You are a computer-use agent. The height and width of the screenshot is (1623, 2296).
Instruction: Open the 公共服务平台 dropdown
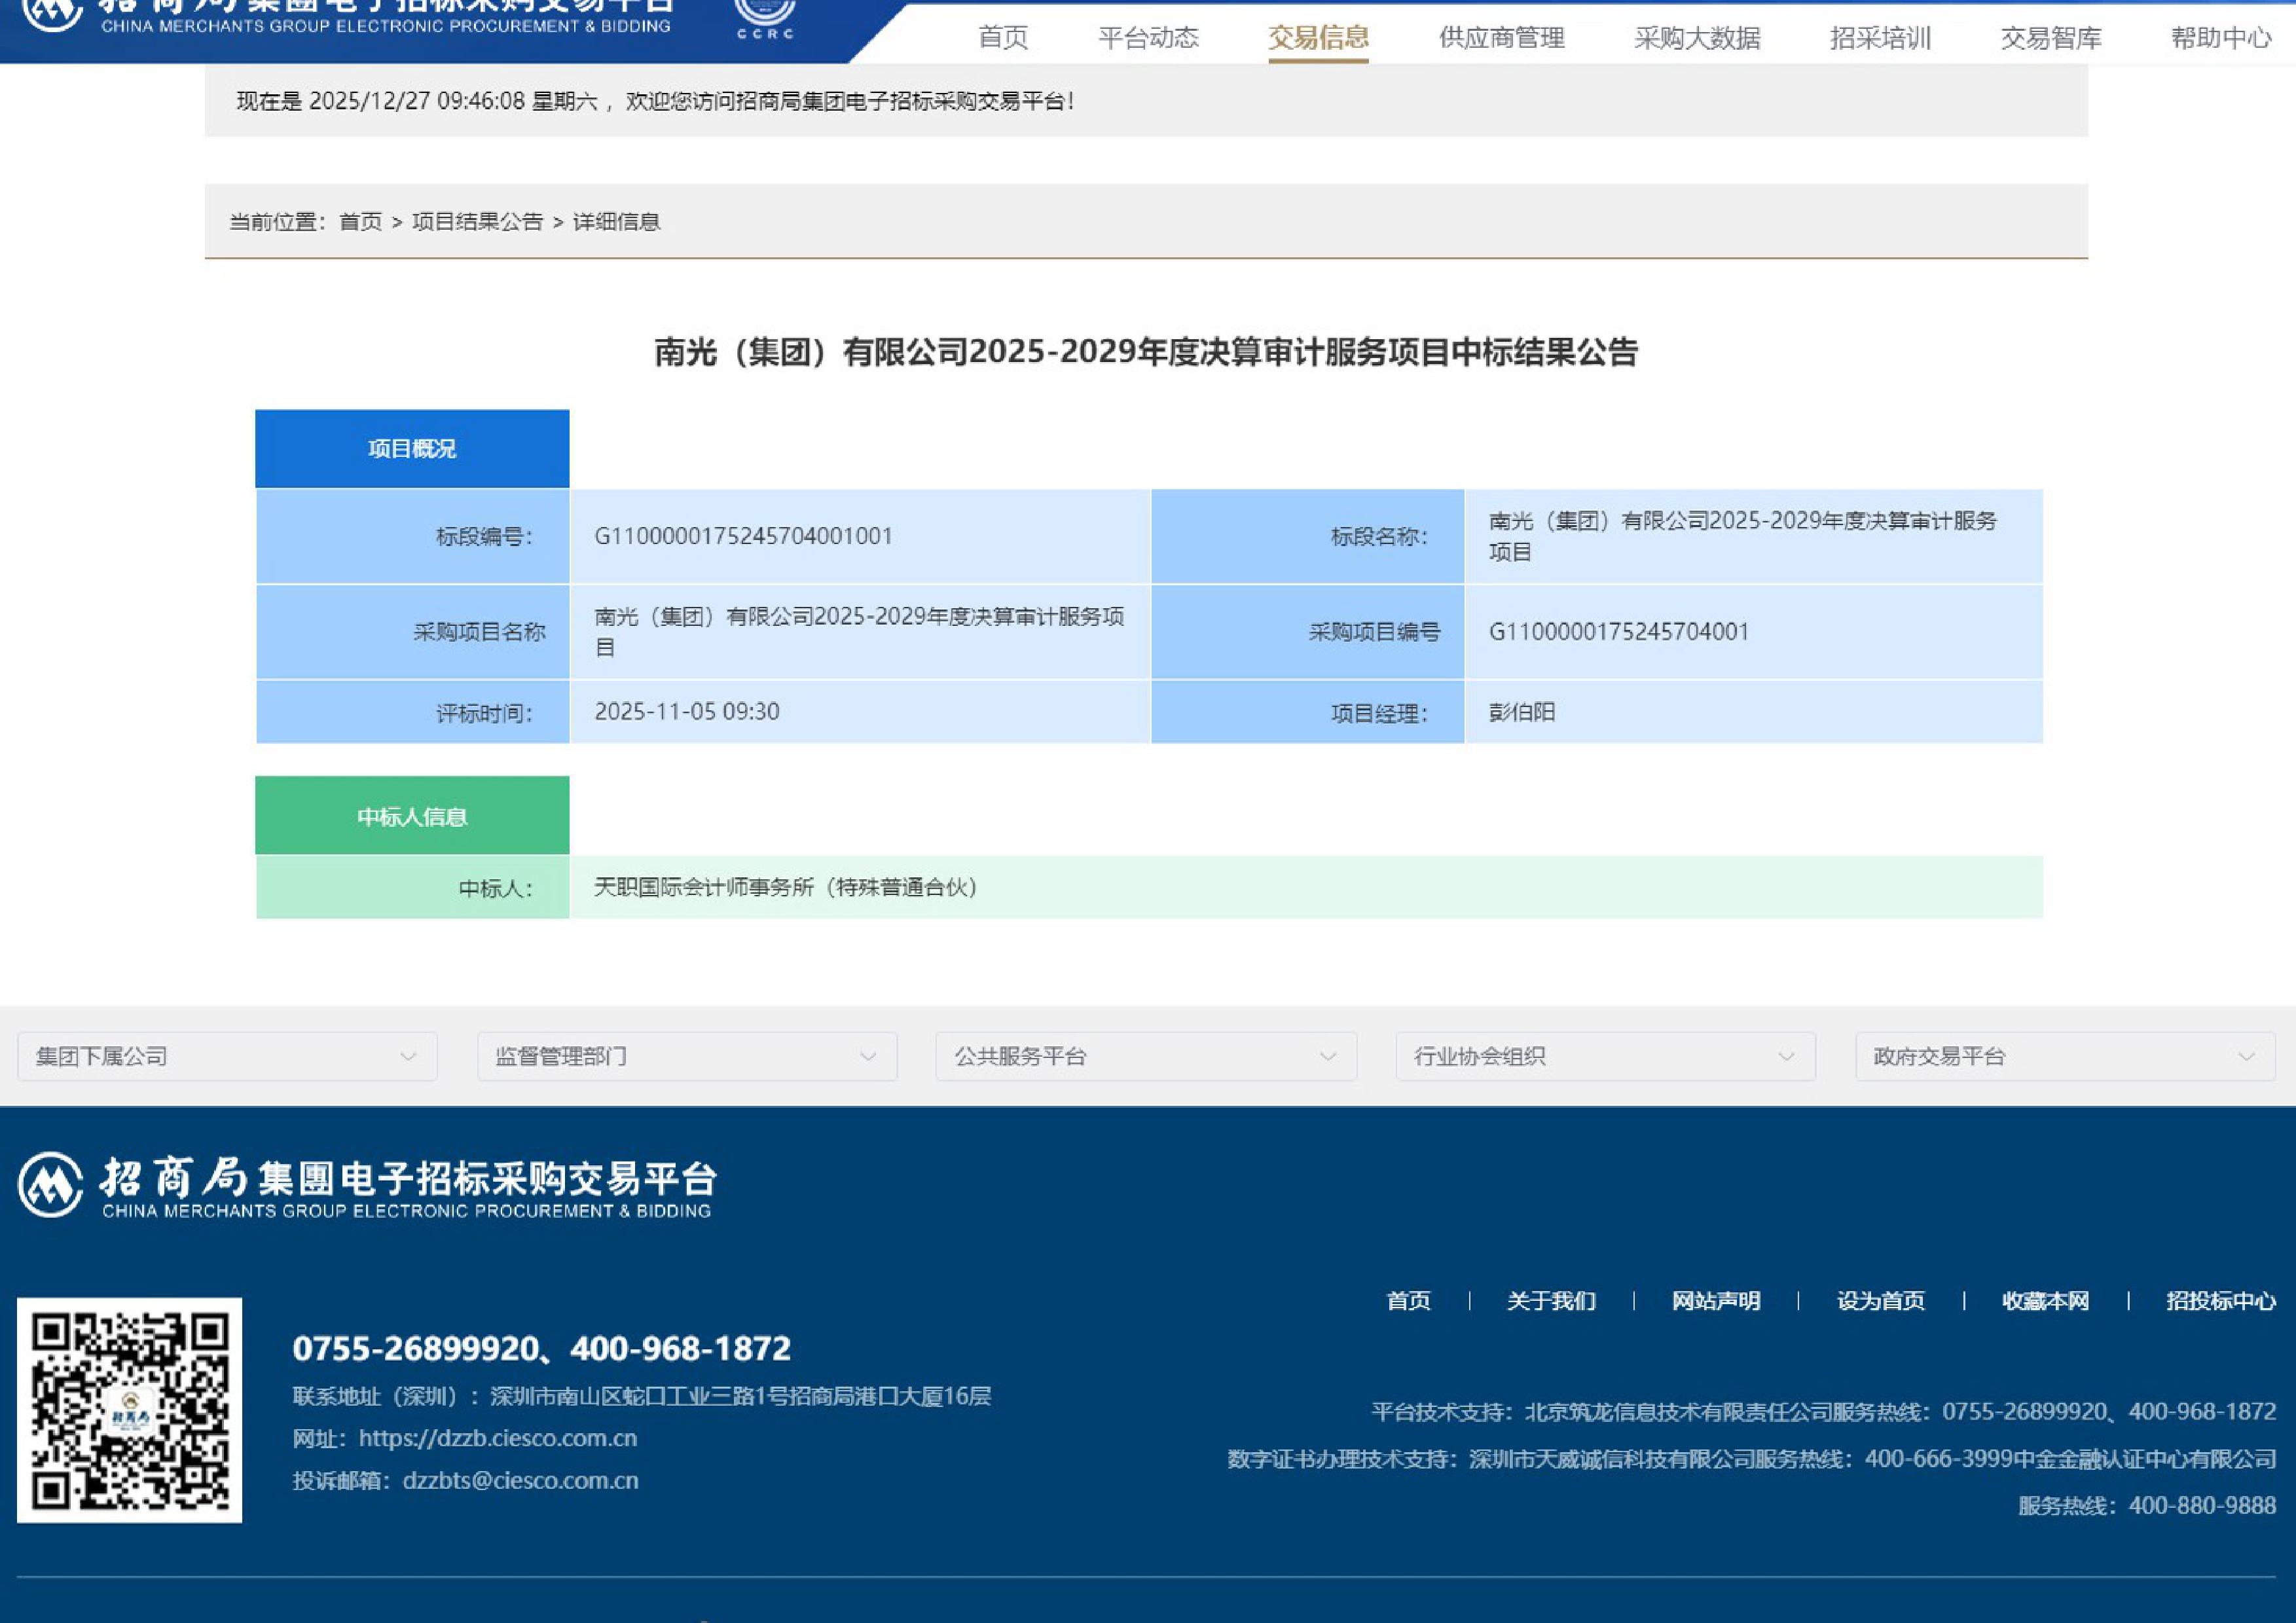click(x=1146, y=1056)
